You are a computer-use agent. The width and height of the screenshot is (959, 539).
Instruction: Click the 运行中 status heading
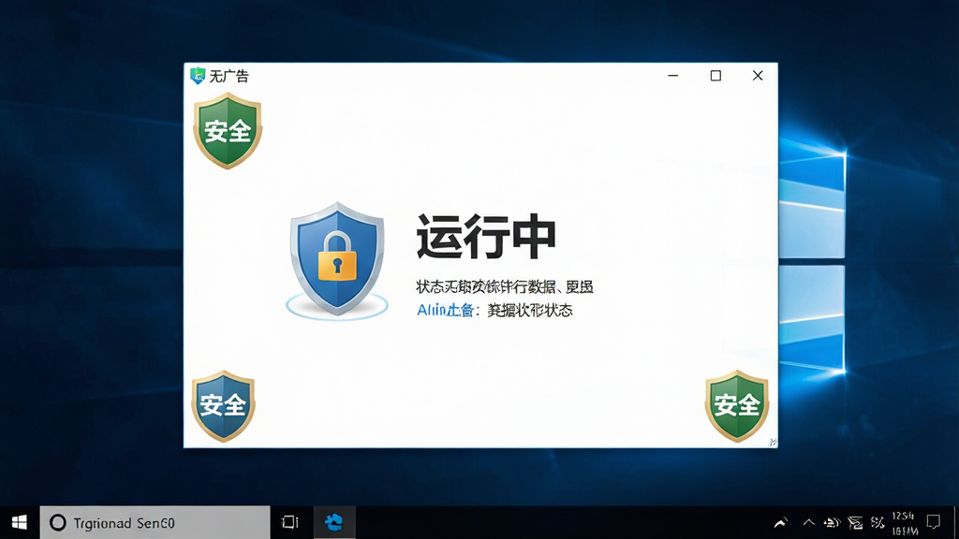[486, 237]
